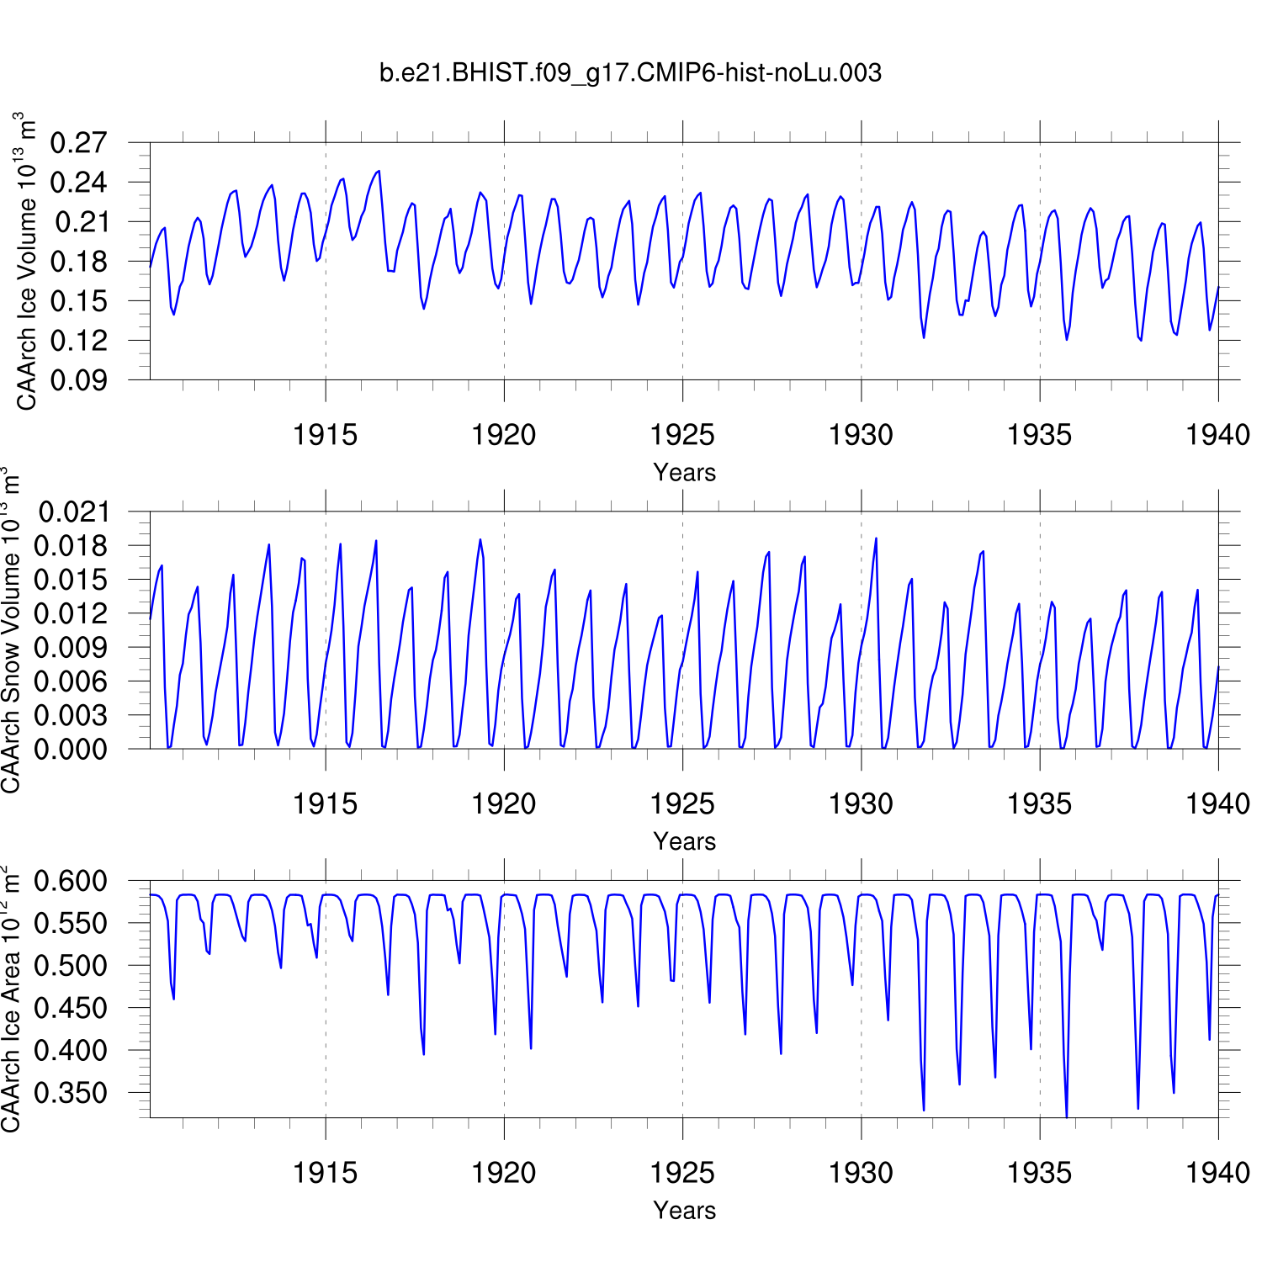Click the 1930 tick label below the middle plot

(x=861, y=804)
